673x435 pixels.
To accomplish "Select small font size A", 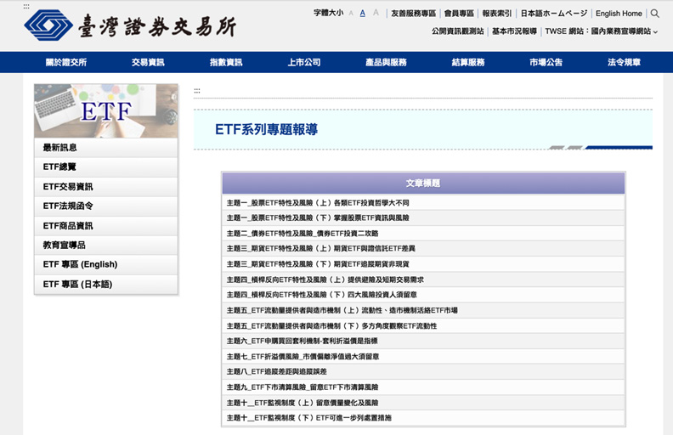I will [351, 14].
